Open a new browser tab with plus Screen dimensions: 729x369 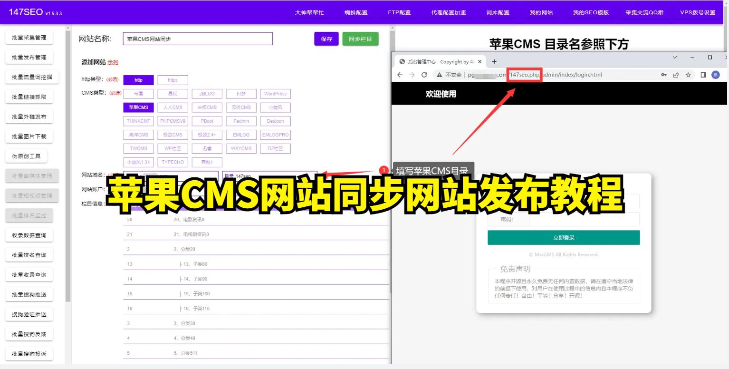click(494, 61)
